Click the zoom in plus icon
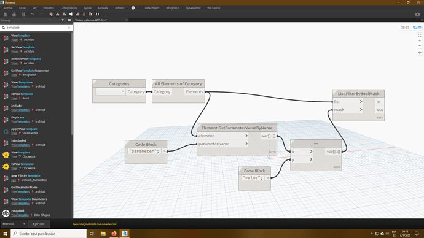Image resolution: width=424 pixels, height=238 pixels. [420, 40]
